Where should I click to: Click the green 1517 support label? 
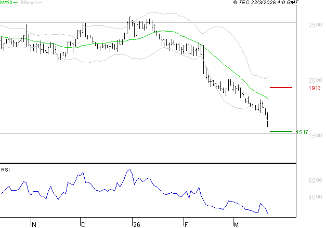click(x=302, y=132)
